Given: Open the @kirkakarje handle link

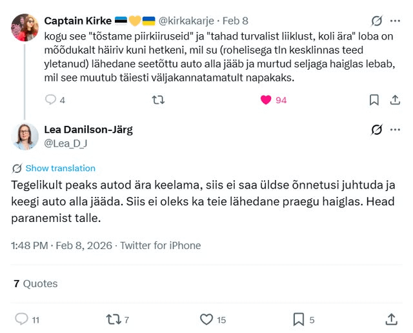Looking at the screenshot, I should (x=187, y=21).
